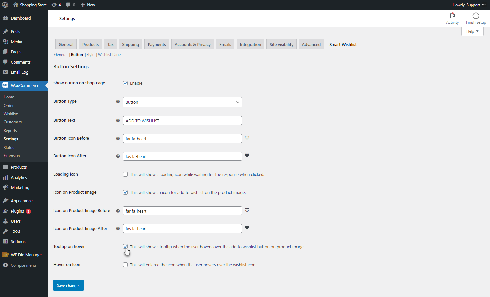This screenshot has width=490, height=297.
Task: Open the Advanced tab
Action: [311, 44]
